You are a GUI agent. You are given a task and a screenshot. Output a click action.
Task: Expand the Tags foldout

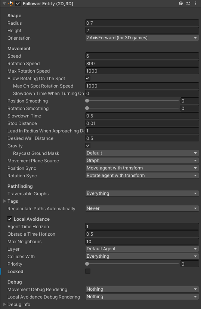(x=5, y=201)
